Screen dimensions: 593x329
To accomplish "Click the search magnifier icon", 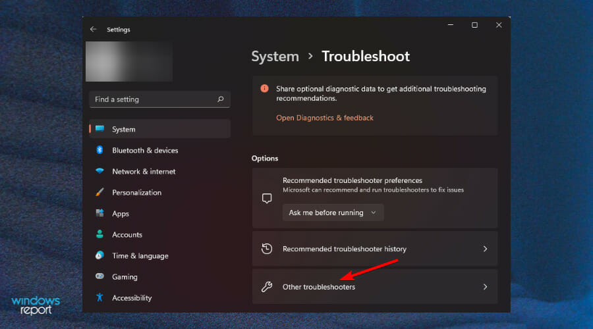I will tap(221, 99).
